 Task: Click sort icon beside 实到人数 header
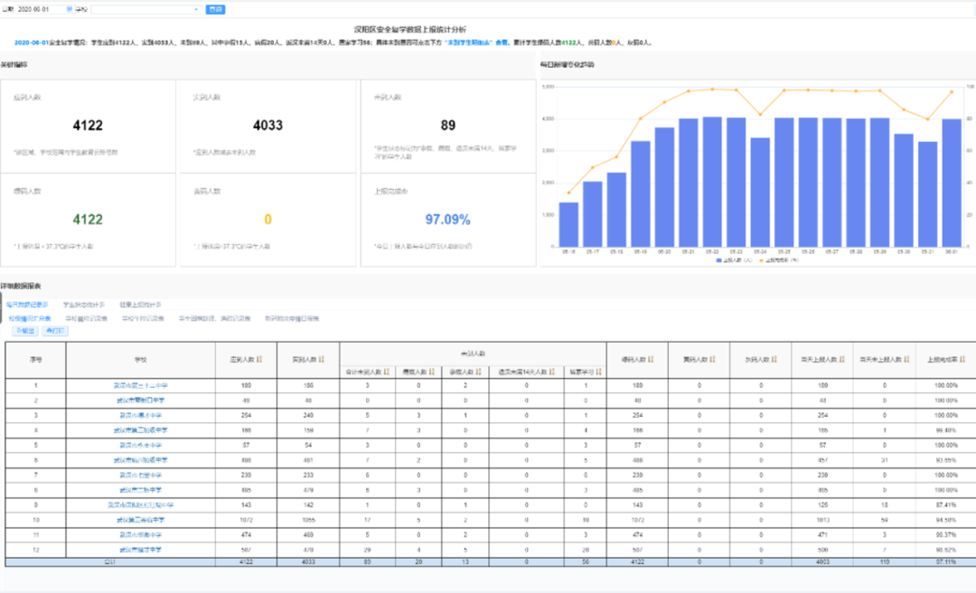click(322, 360)
